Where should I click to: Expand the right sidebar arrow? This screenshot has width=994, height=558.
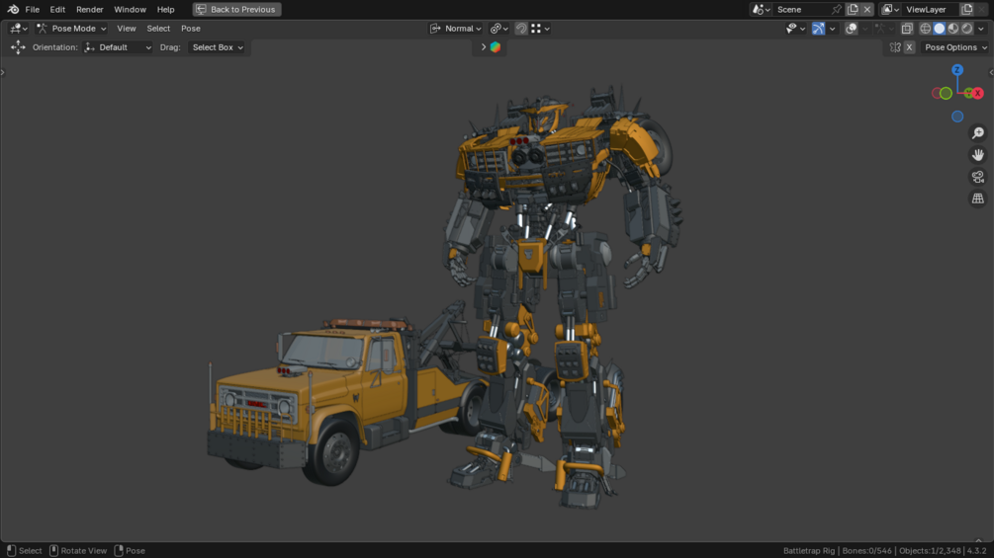coord(991,73)
